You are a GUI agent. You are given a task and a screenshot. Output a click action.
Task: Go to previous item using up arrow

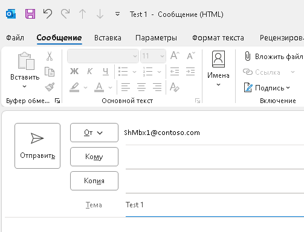point(82,14)
